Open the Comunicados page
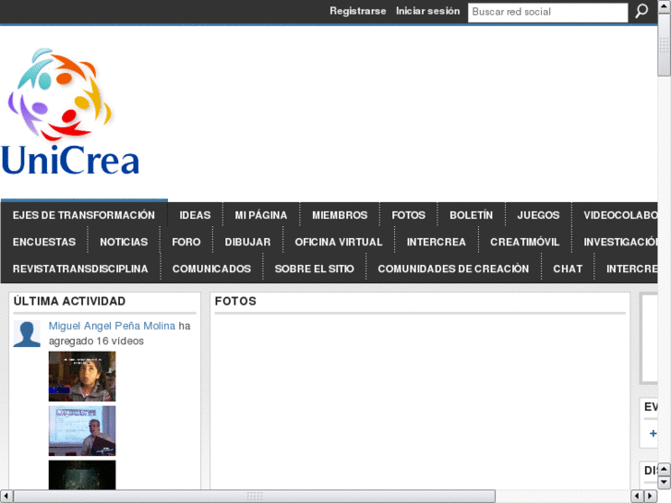Screen dimensions: 671x503 (211, 269)
